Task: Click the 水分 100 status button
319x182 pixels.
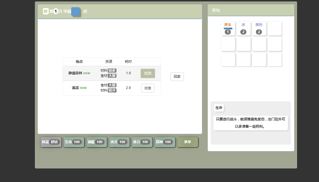Action: click(x=119, y=142)
